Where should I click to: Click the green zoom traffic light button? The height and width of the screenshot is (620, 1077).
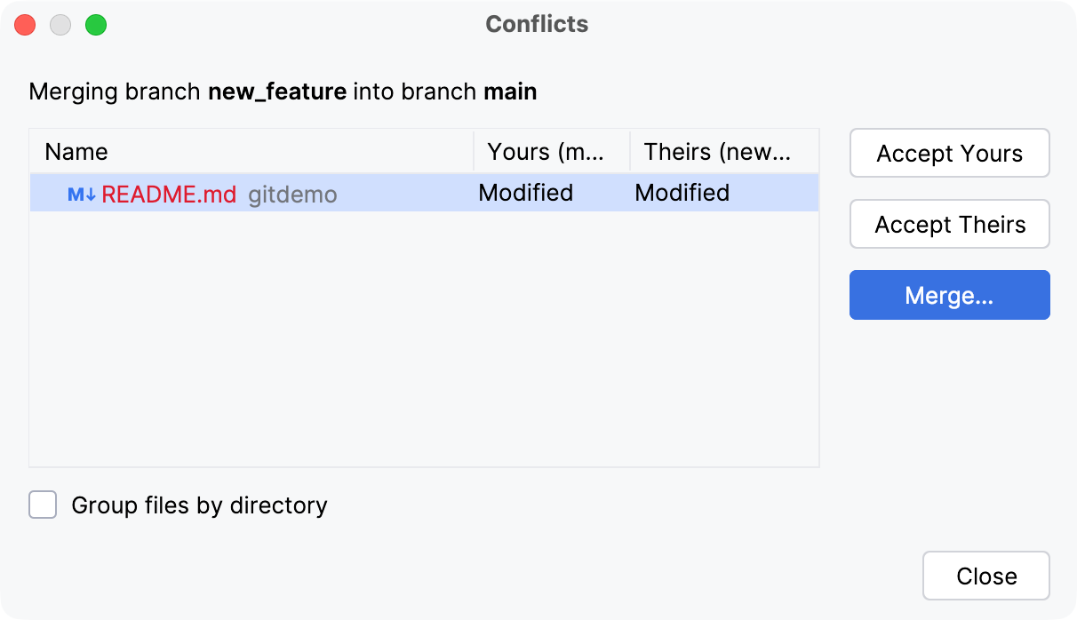95,24
